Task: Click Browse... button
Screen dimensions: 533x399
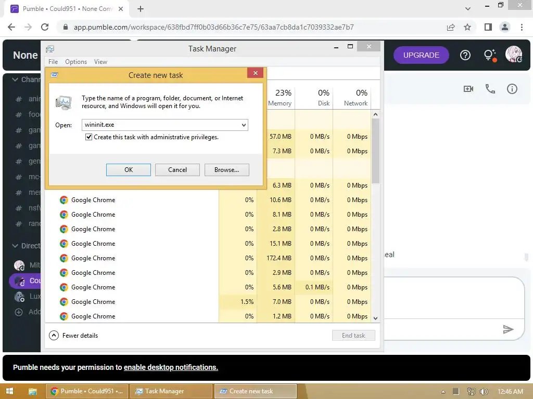Action: pos(227,170)
